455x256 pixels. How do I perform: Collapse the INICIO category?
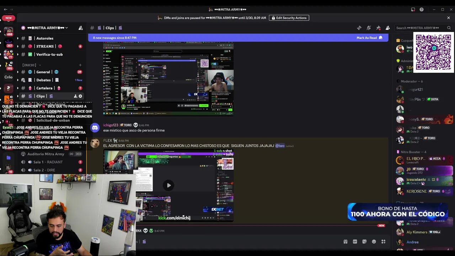click(31, 65)
